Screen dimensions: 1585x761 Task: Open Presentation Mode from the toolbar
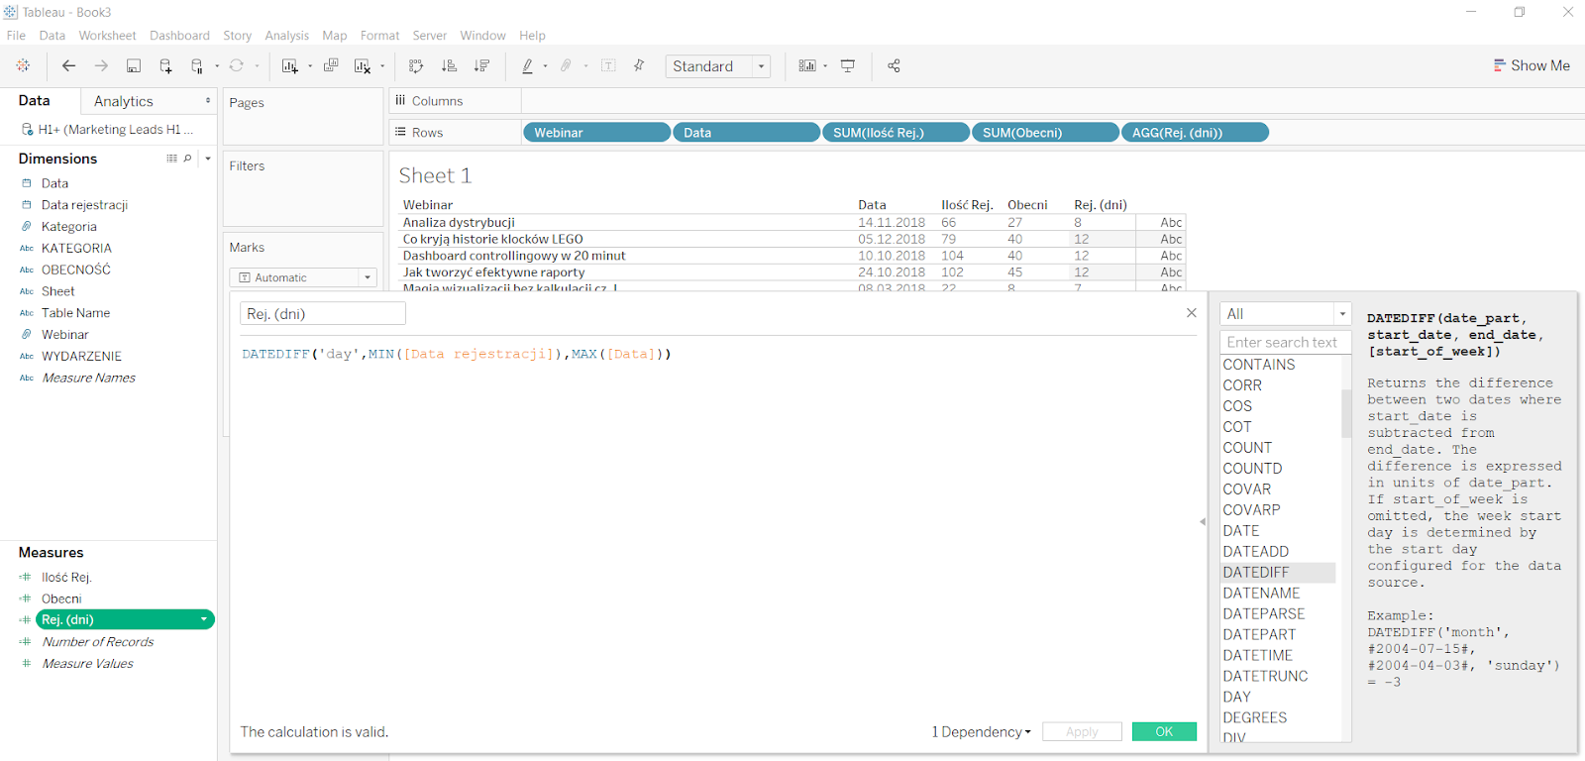point(848,66)
